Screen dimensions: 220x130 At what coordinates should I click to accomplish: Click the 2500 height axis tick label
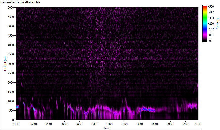click(x=11, y=73)
